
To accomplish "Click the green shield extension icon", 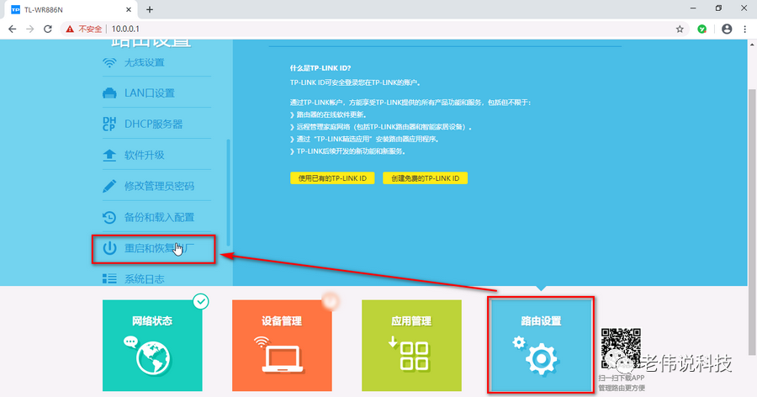I will (702, 29).
